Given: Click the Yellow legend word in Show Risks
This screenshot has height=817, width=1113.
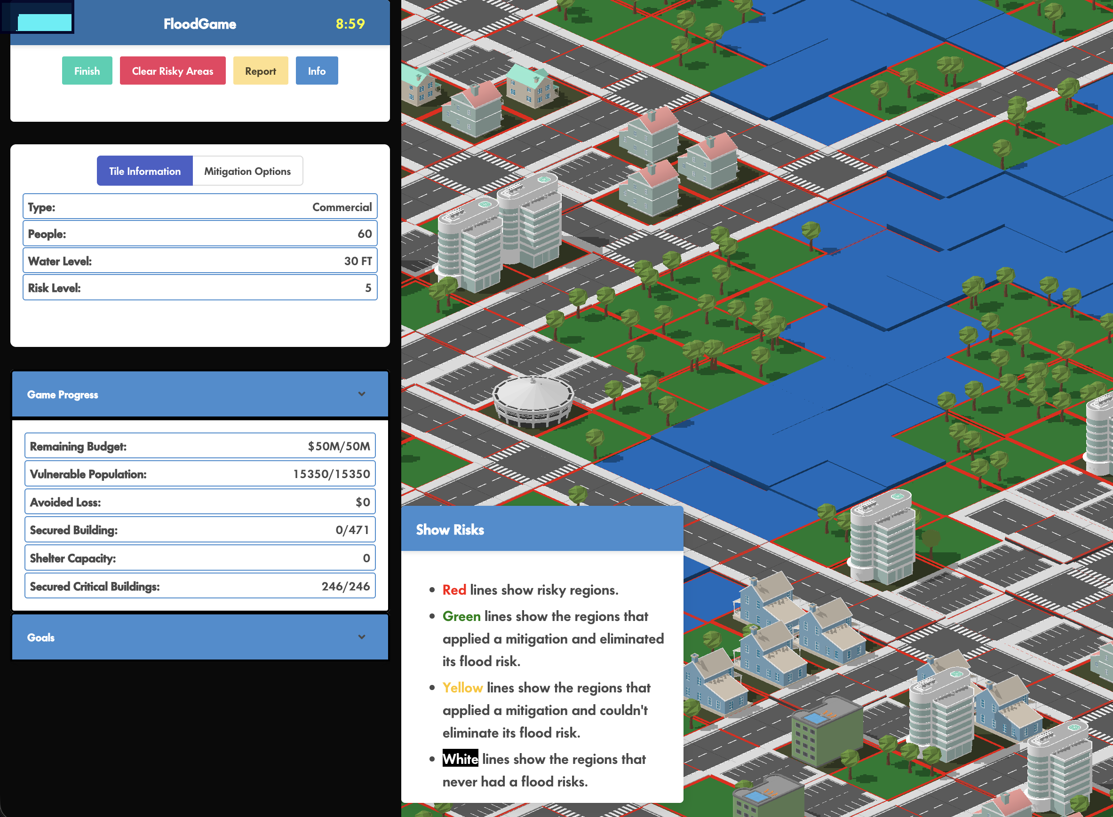Looking at the screenshot, I should coord(462,688).
